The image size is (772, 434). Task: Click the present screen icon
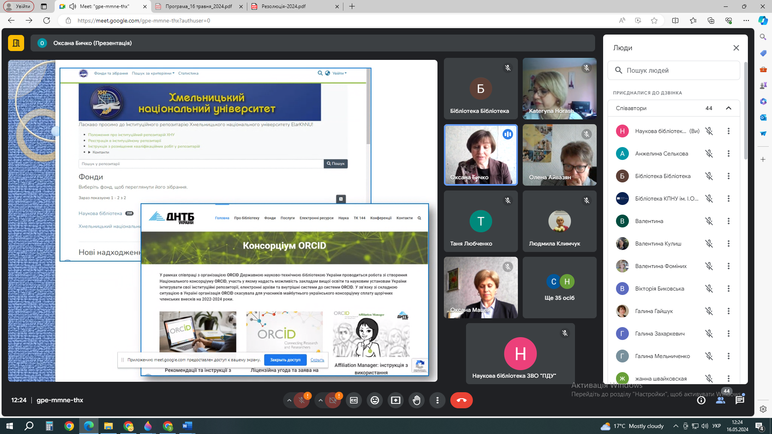396,400
